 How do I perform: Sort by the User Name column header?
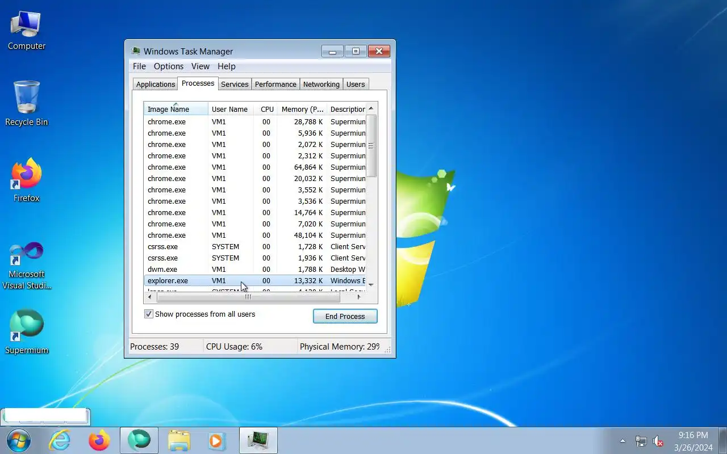[x=231, y=109]
